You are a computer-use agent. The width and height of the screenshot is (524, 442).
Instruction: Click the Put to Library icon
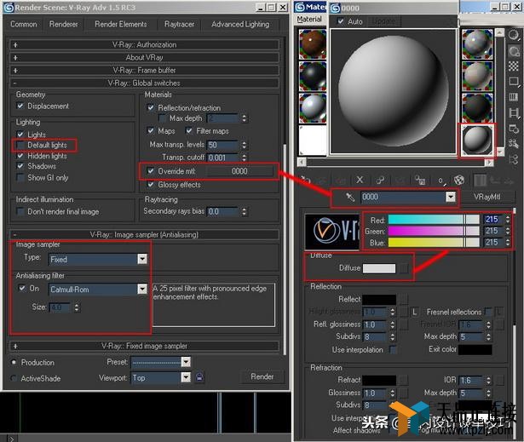tap(420, 180)
